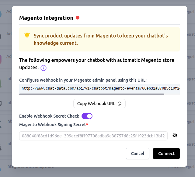The image size is (195, 177).
Task: Click the webhook URL text box
Action: [x=99, y=88]
